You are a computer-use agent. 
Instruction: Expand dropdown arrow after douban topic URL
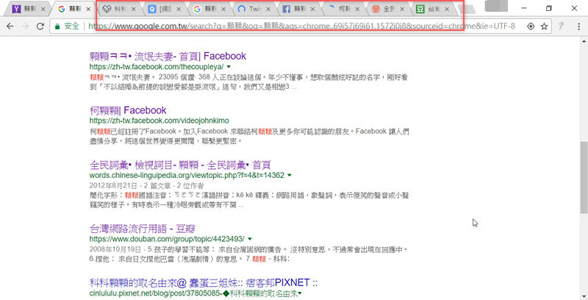(250, 239)
